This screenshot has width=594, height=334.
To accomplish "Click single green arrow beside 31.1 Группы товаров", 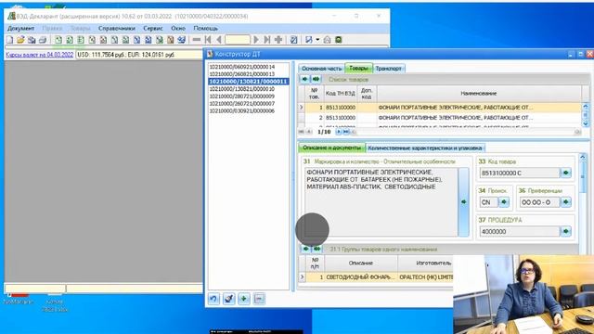I will (305, 249).
